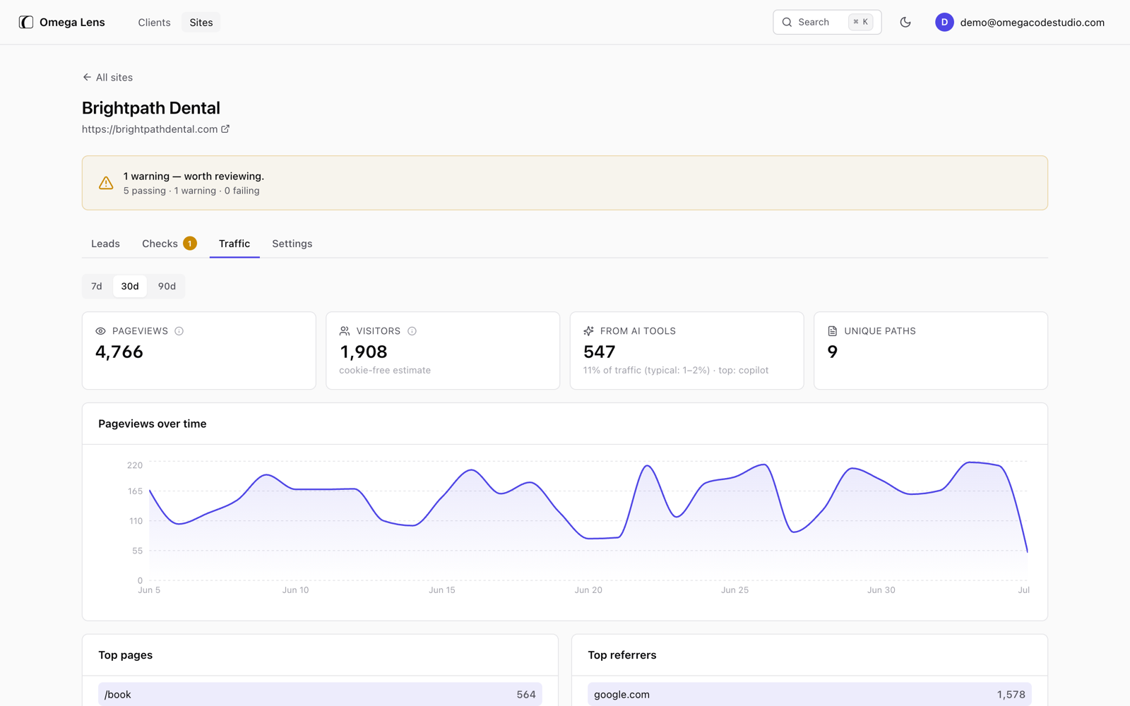Select the 7d time range
Viewport: 1130px width, 706px height.
click(97, 286)
